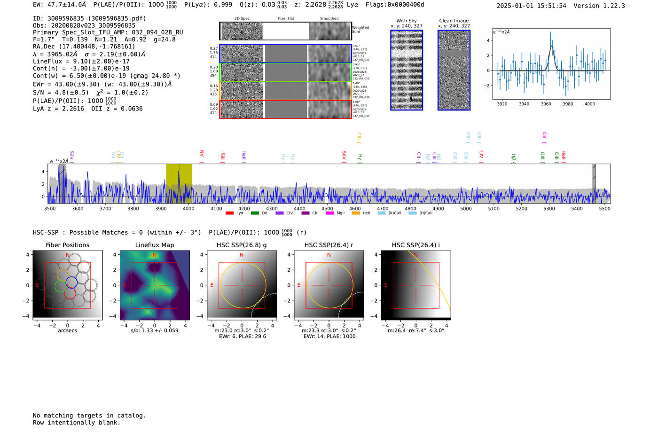The height and width of the screenshot is (448, 658).
Task: Click the crosshair in HSC SSP r image
Action: coord(329,285)
